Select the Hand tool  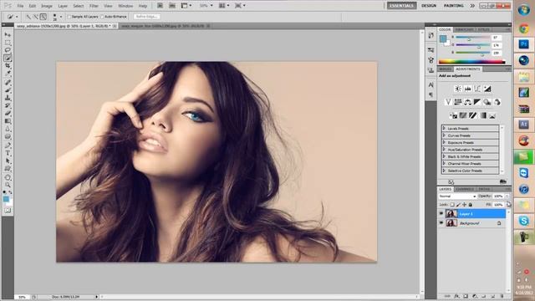8,177
